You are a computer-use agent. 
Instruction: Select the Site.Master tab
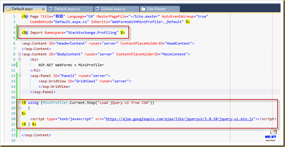coord(160,9)
